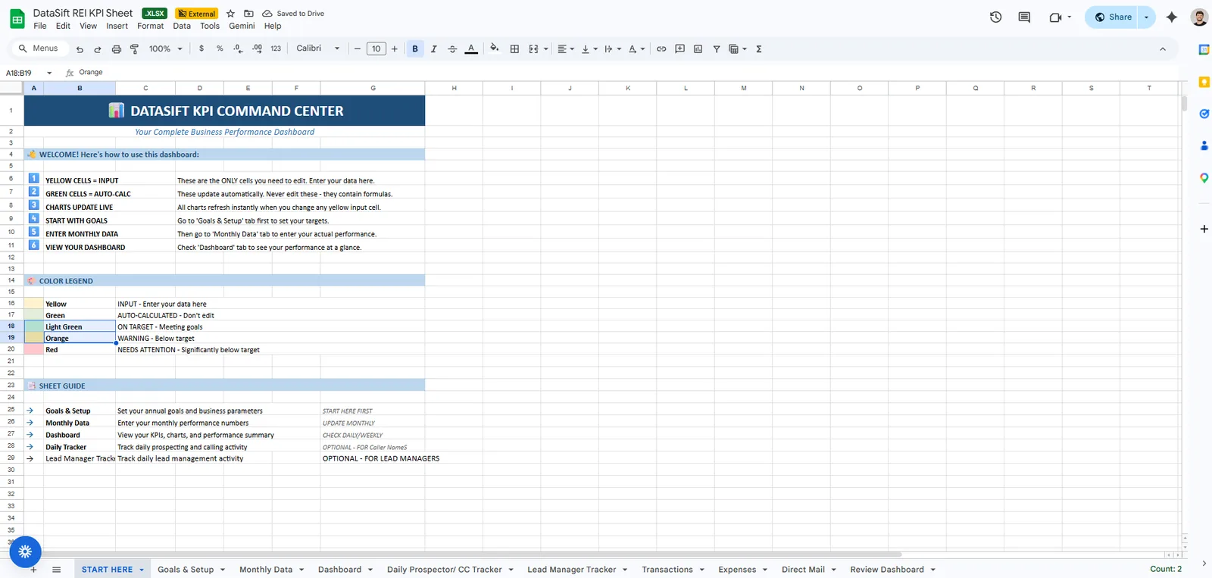1212x578 pixels.
Task: Open the Insert menu
Action: pos(117,26)
